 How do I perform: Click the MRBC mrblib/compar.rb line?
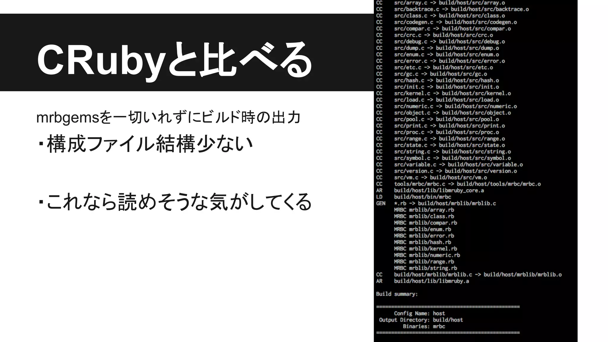click(x=425, y=223)
